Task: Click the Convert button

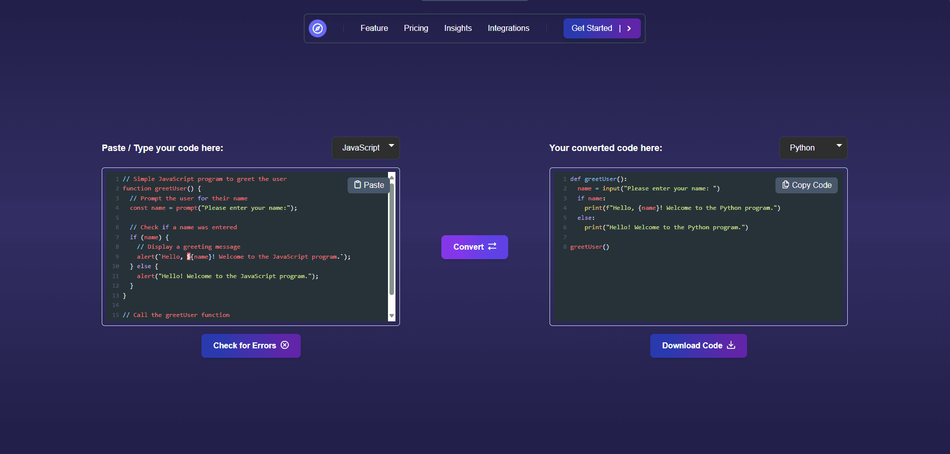Action: pyautogui.click(x=475, y=247)
